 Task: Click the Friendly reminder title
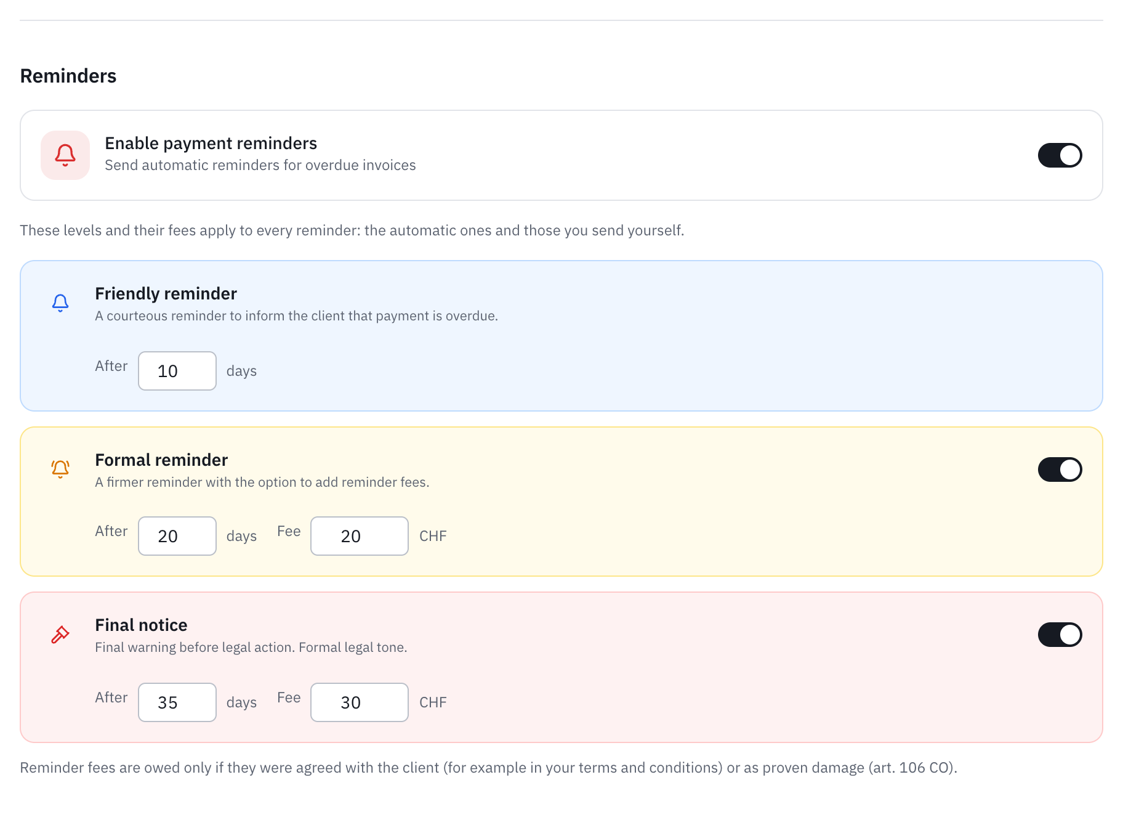point(166,293)
